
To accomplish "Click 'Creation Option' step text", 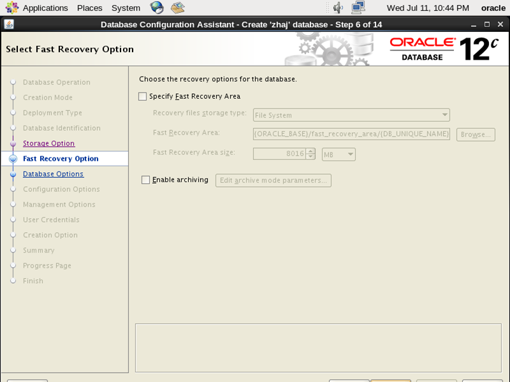I will pos(50,235).
